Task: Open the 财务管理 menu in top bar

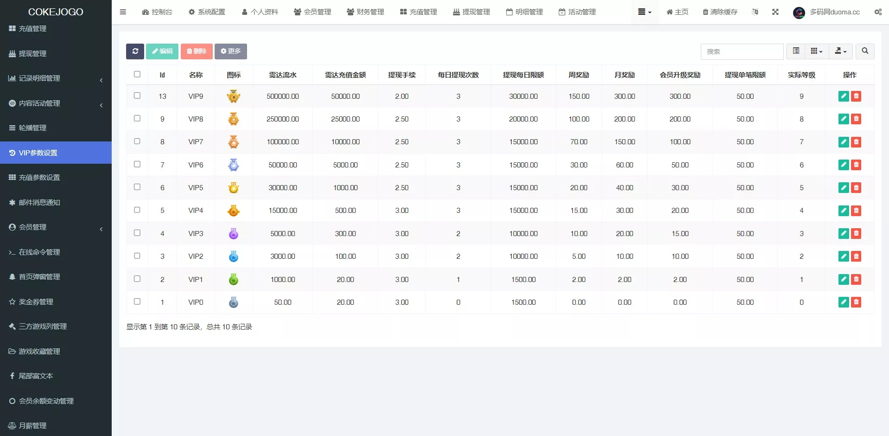Action: pyautogui.click(x=365, y=12)
